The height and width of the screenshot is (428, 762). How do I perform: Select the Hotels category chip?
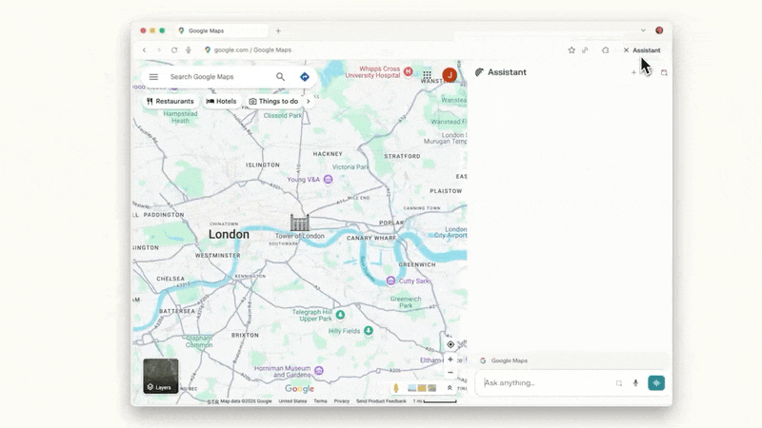pos(221,101)
